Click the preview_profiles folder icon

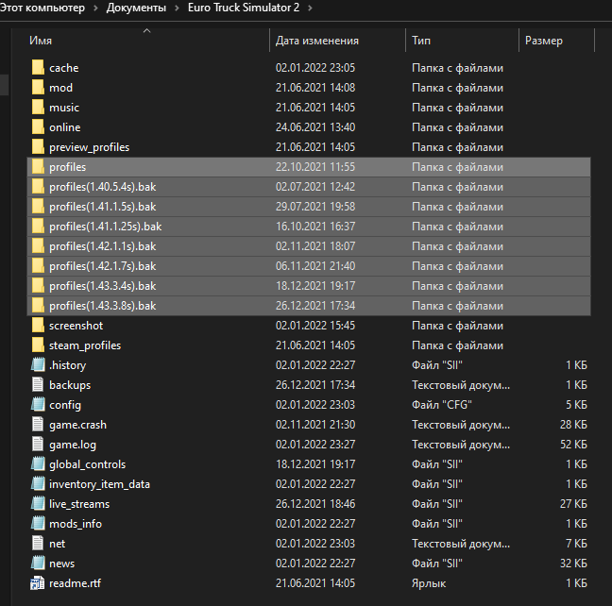38,147
